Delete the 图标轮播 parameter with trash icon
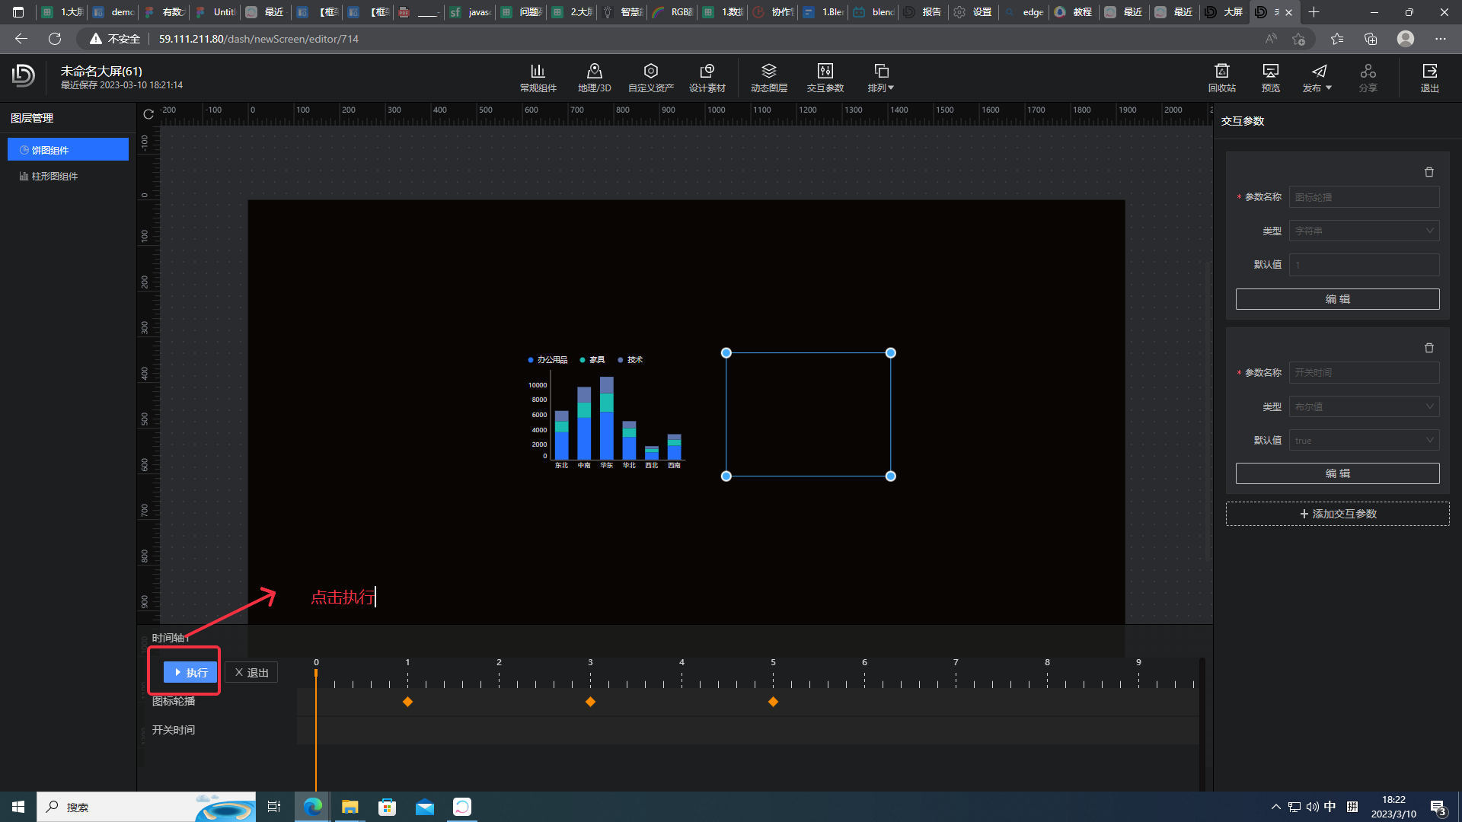 (x=1429, y=172)
